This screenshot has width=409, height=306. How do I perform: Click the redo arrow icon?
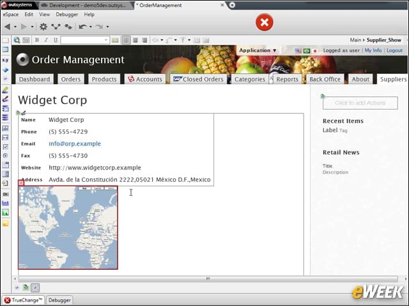(x=99, y=27)
